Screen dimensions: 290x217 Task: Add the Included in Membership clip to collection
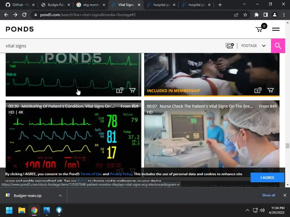tap(258, 90)
